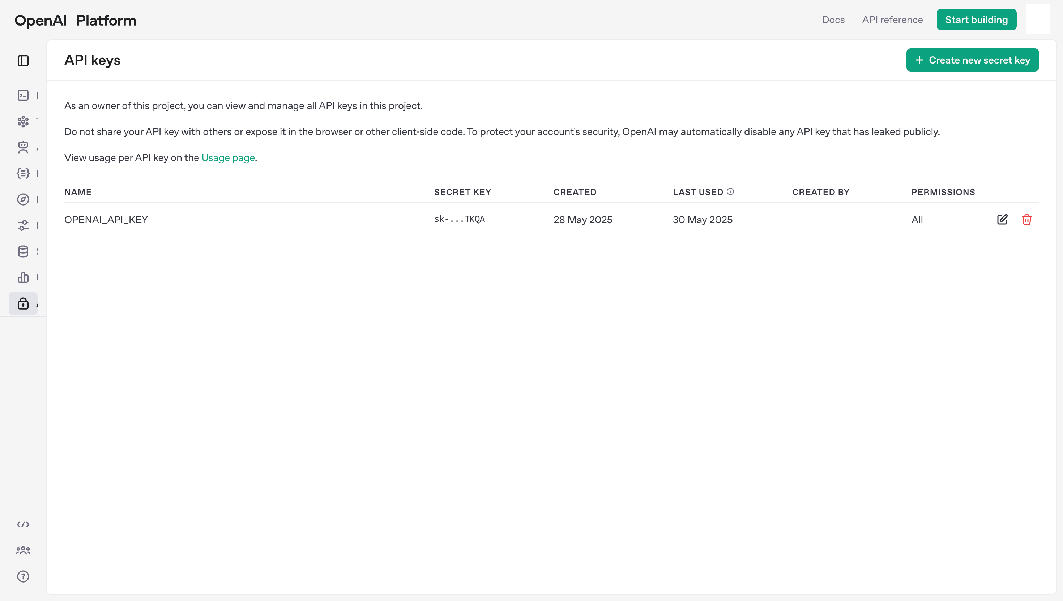This screenshot has height=601, width=1063.
Task: Click Create new secret key button
Action: [973, 60]
